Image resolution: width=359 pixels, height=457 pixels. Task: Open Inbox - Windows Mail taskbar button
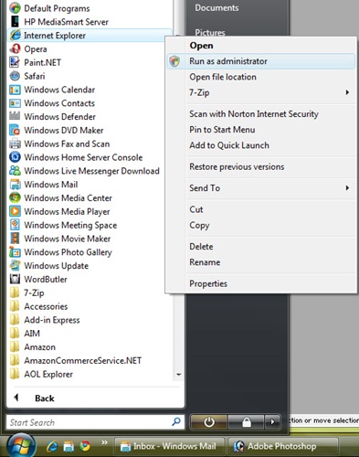tap(170, 446)
